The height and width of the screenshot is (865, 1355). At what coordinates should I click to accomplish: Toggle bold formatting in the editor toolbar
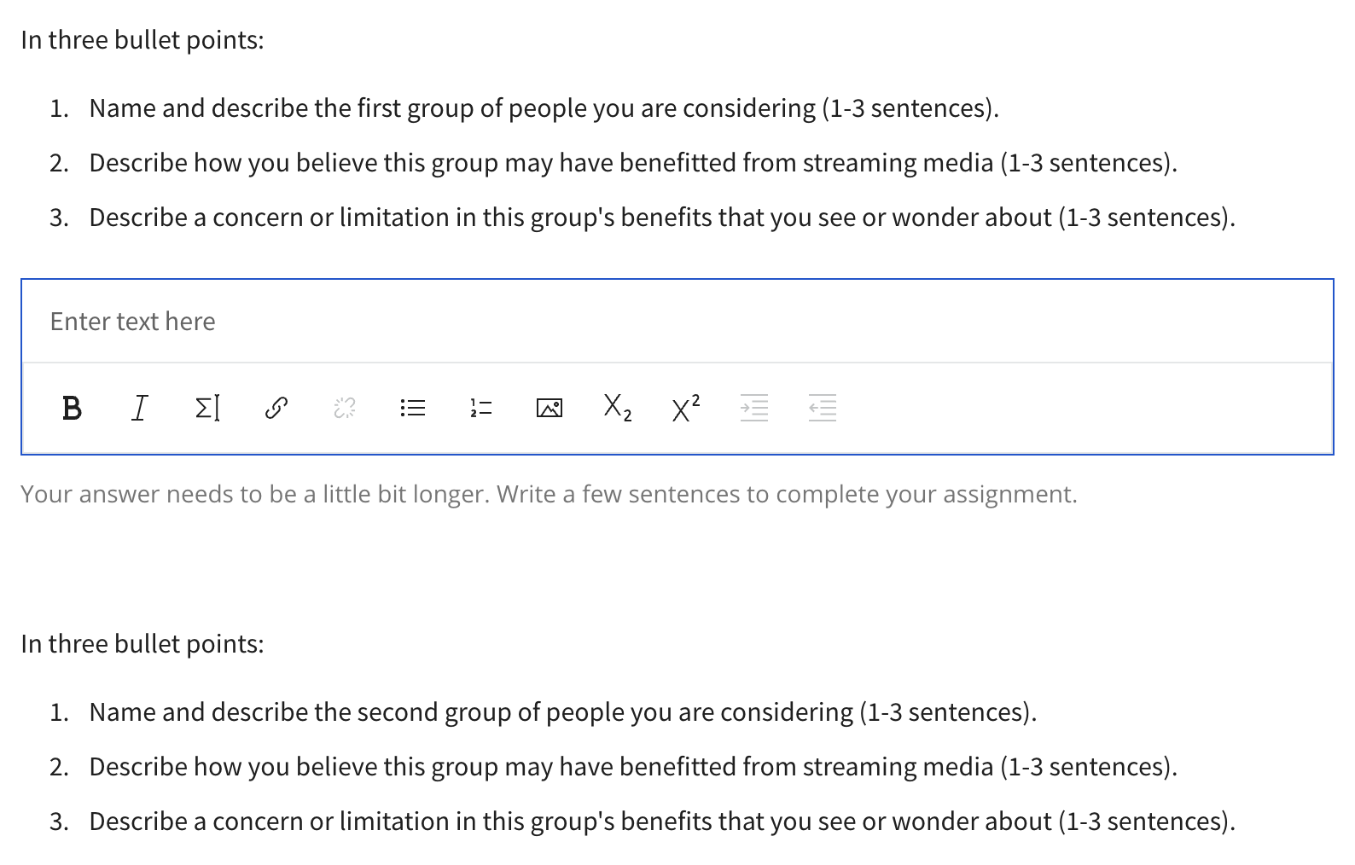tap(73, 409)
